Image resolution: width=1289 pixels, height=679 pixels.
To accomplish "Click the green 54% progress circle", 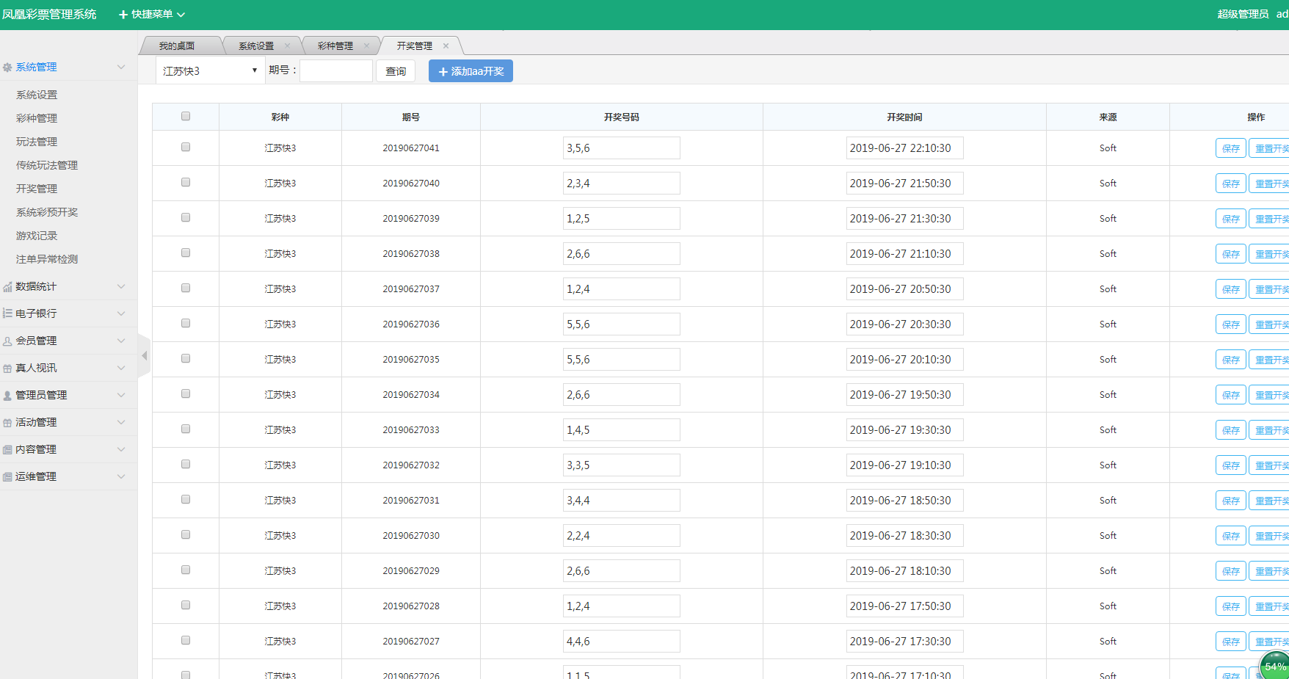I will point(1275,666).
